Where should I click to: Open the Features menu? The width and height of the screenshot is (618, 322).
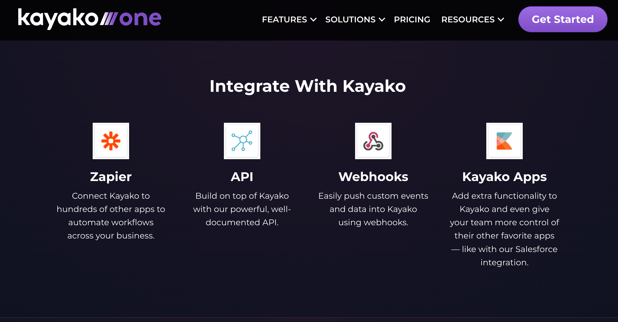coord(284,20)
